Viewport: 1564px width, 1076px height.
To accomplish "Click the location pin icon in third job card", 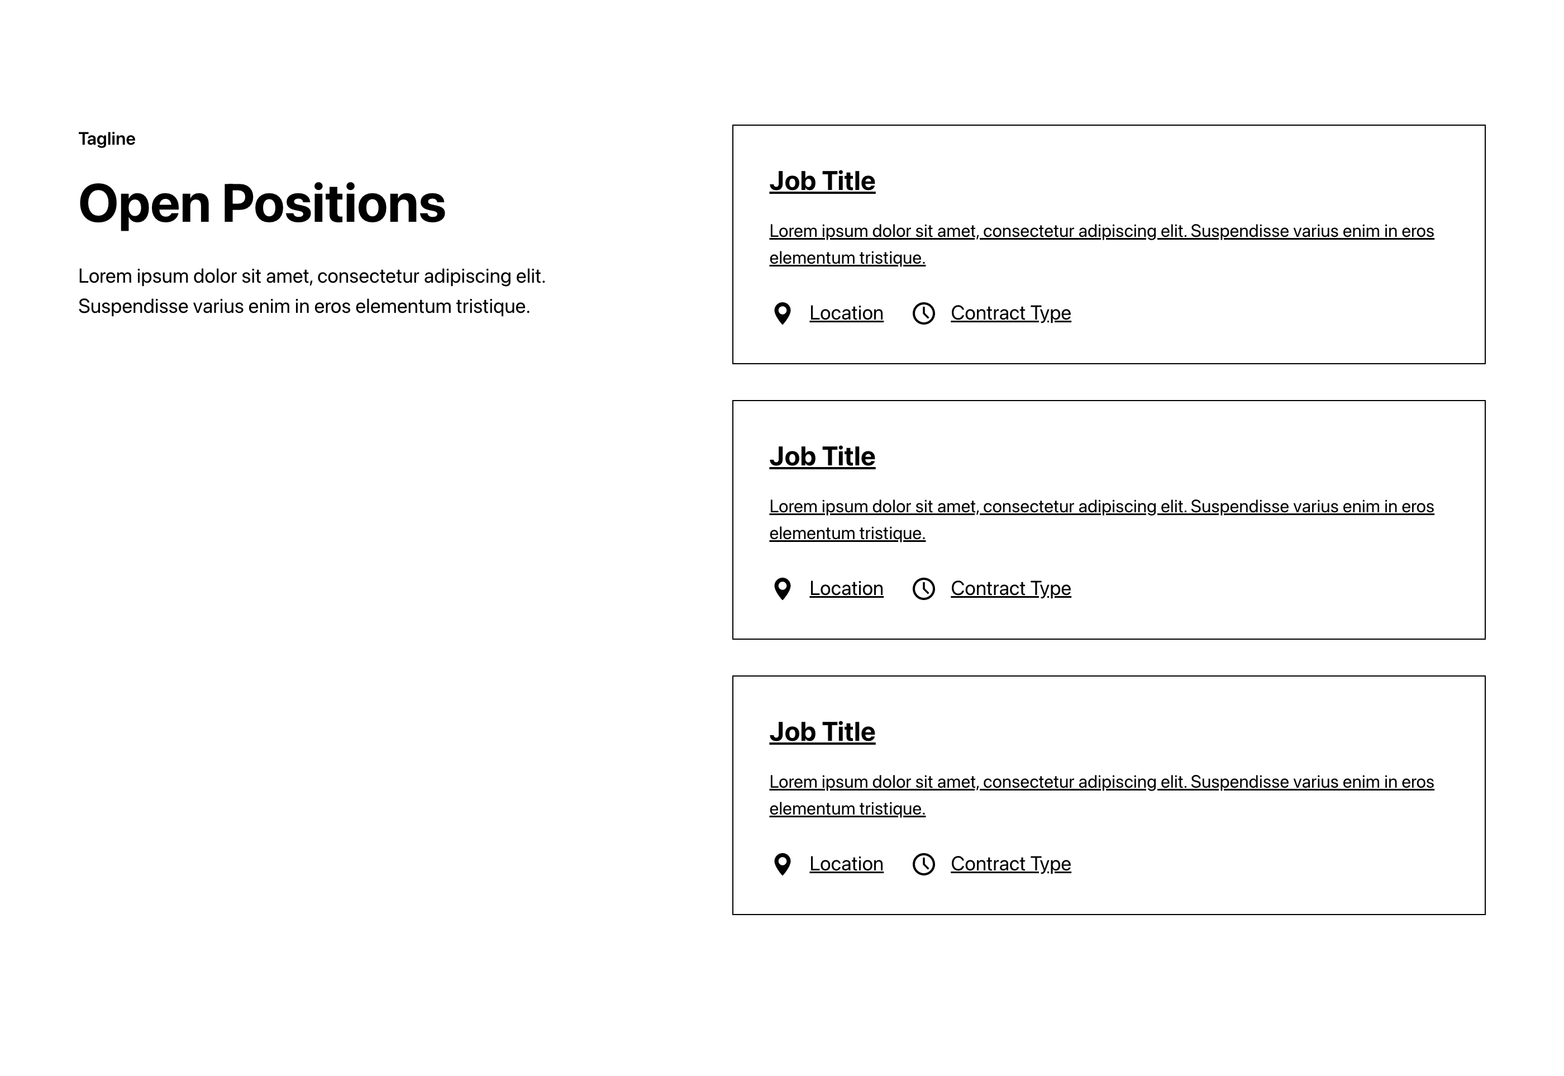I will pos(782,864).
